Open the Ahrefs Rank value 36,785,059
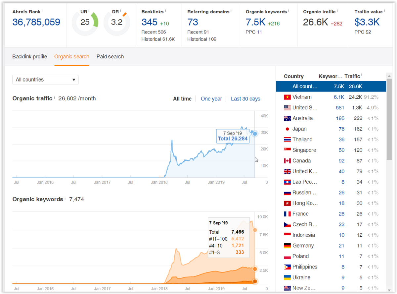The image size is (397, 294). [x=36, y=22]
